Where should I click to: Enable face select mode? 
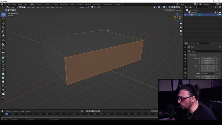pos(24,7)
